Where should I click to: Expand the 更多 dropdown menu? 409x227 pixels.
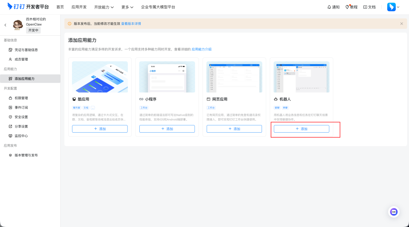(x=127, y=7)
